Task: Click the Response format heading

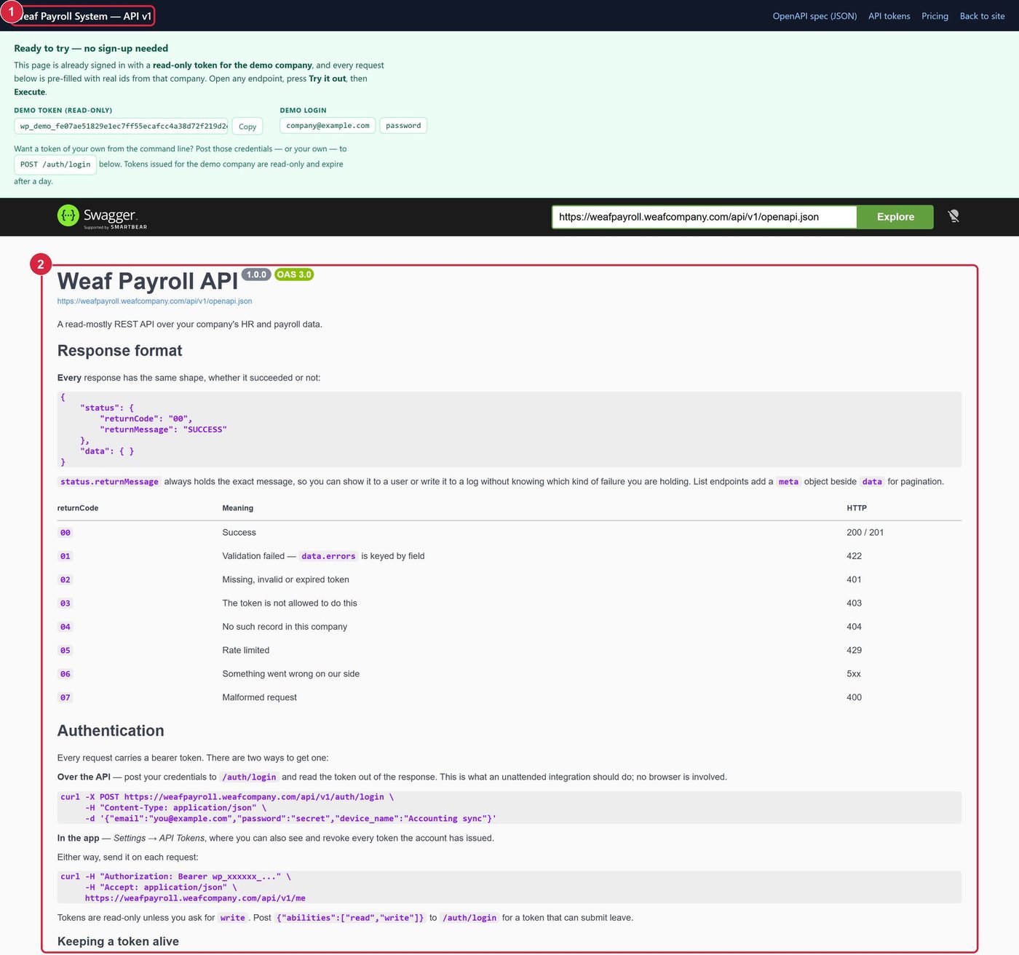Action: point(119,351)
